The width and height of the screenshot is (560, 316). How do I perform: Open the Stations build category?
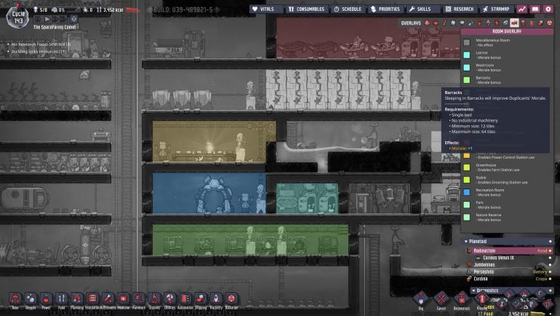point(154,299)
